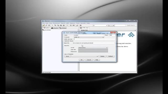
Task: Open the Help menu
Action: coord(88,23)
